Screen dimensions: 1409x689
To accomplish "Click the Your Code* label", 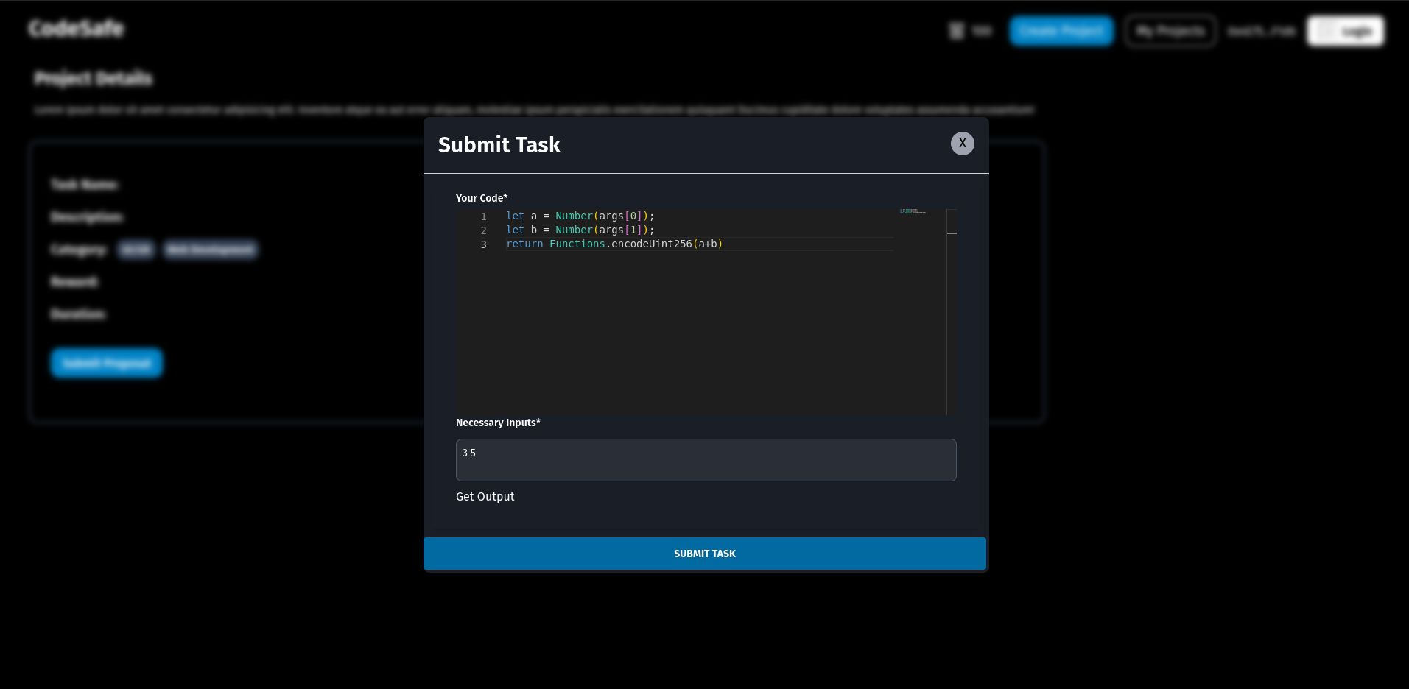I will click(x=482, y=198).
